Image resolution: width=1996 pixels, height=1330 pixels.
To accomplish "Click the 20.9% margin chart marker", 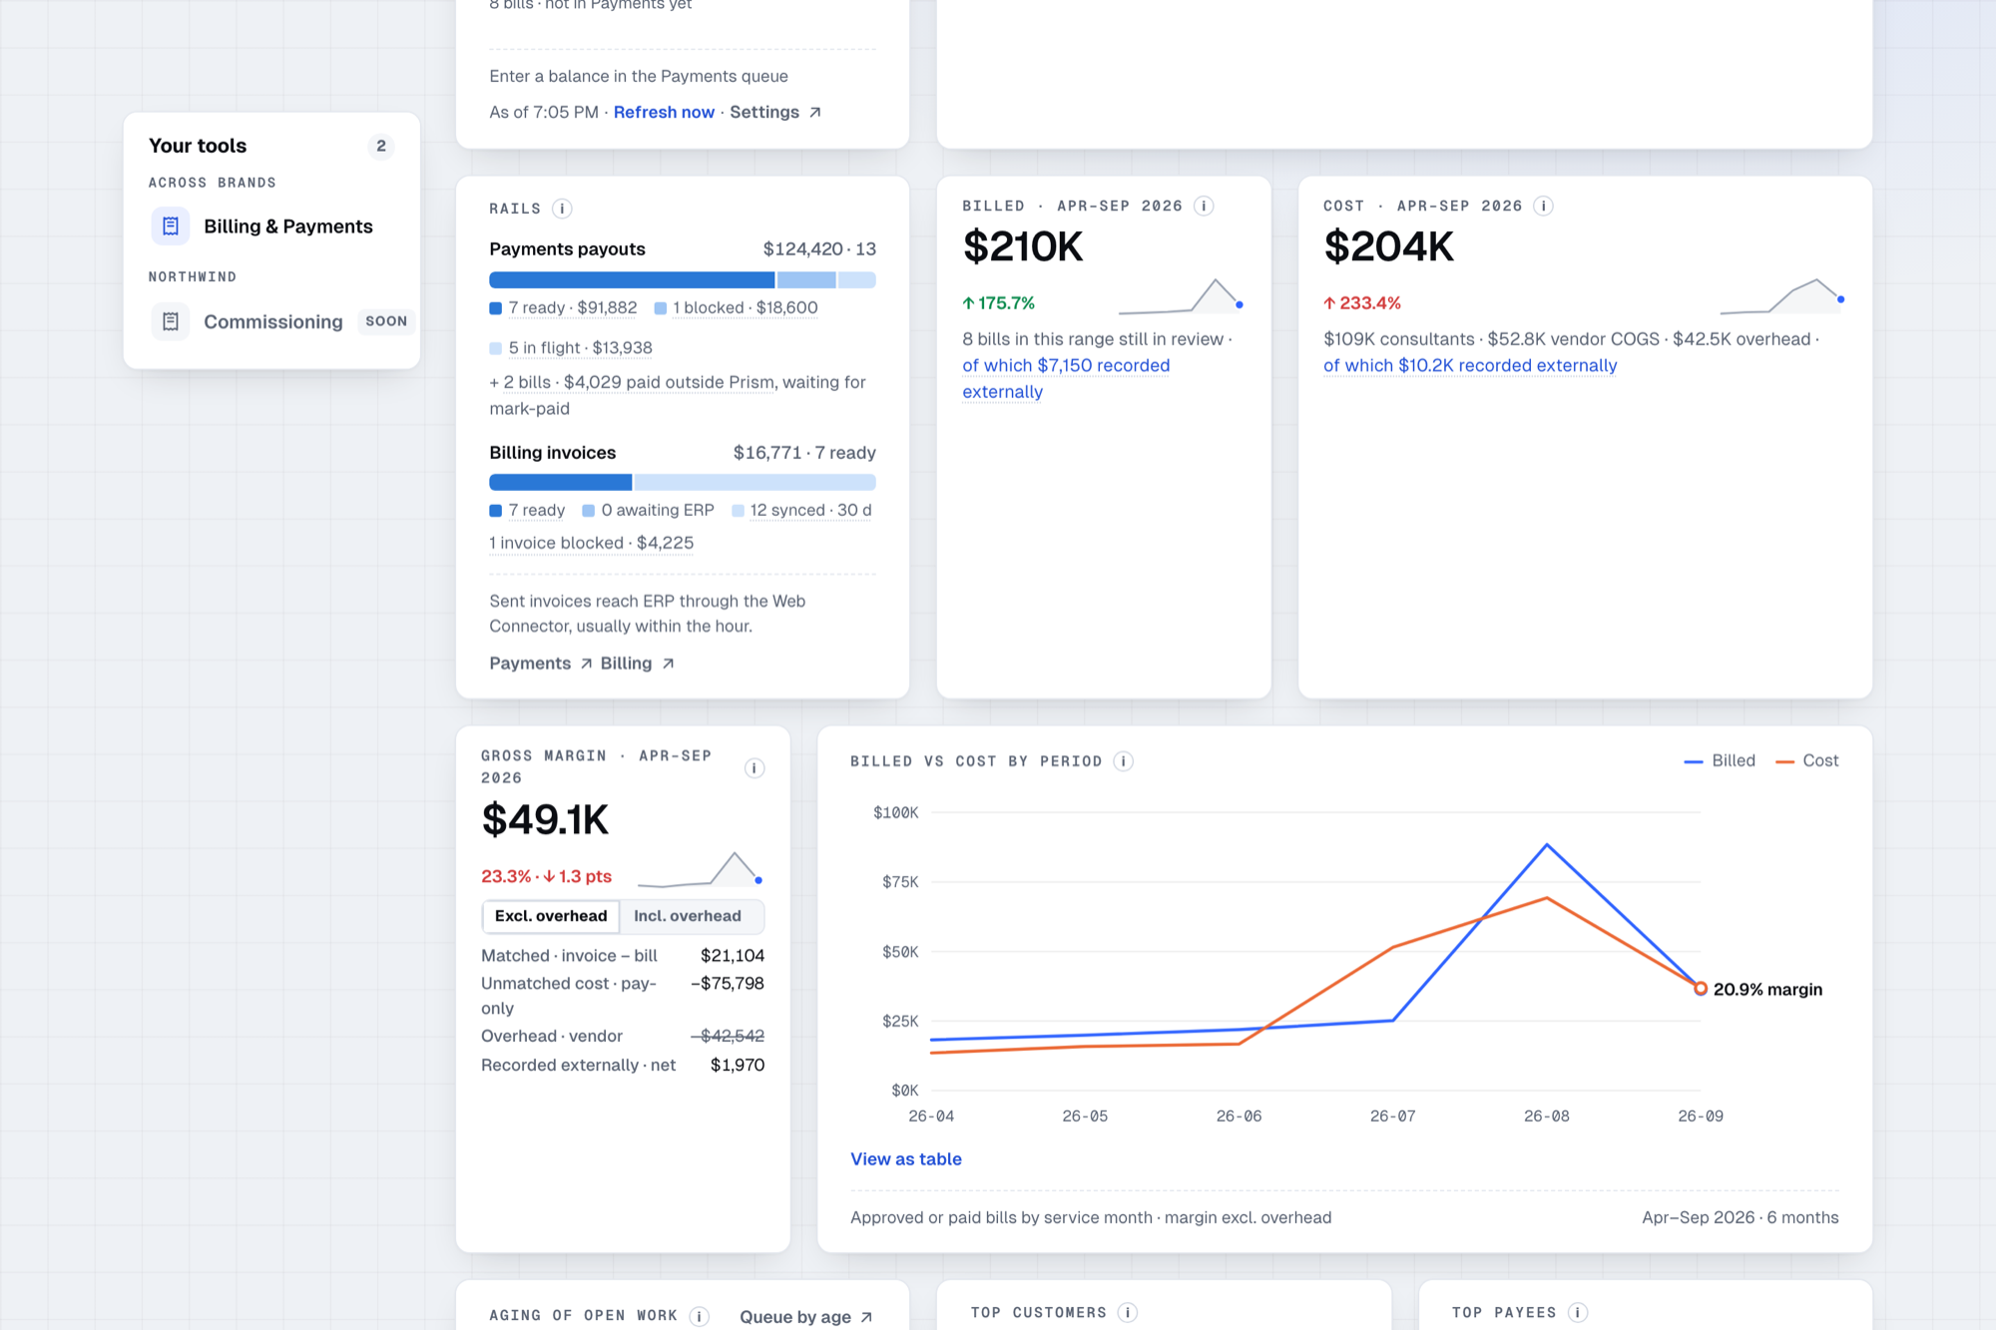I will pyautogui.click(x=1701, y=989).
